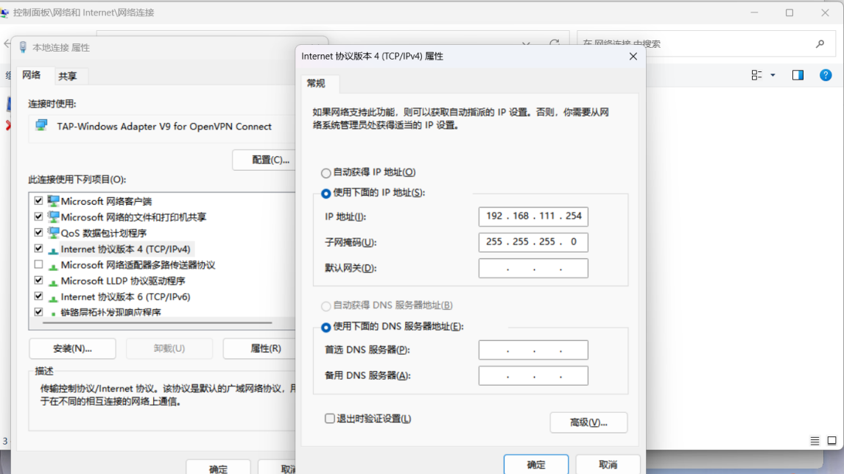This screenshot has height=474, width=844.
Task: Click the refresh icon beside address bar
Action: click(x=555, y=44)
